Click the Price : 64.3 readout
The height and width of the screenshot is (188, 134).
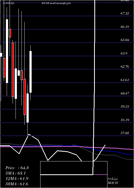tap(17, 168)
